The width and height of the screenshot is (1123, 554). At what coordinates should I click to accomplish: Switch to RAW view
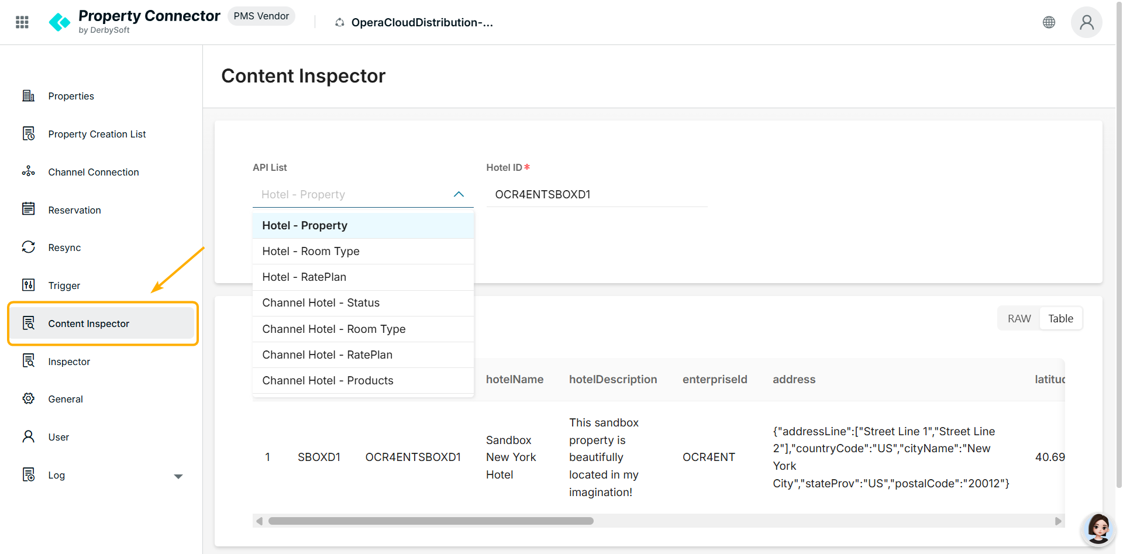[1019, 318]
